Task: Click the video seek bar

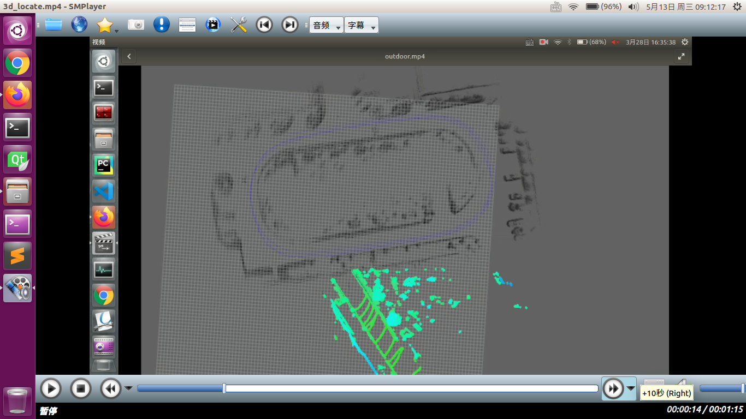Action: [x=368, y=388]
